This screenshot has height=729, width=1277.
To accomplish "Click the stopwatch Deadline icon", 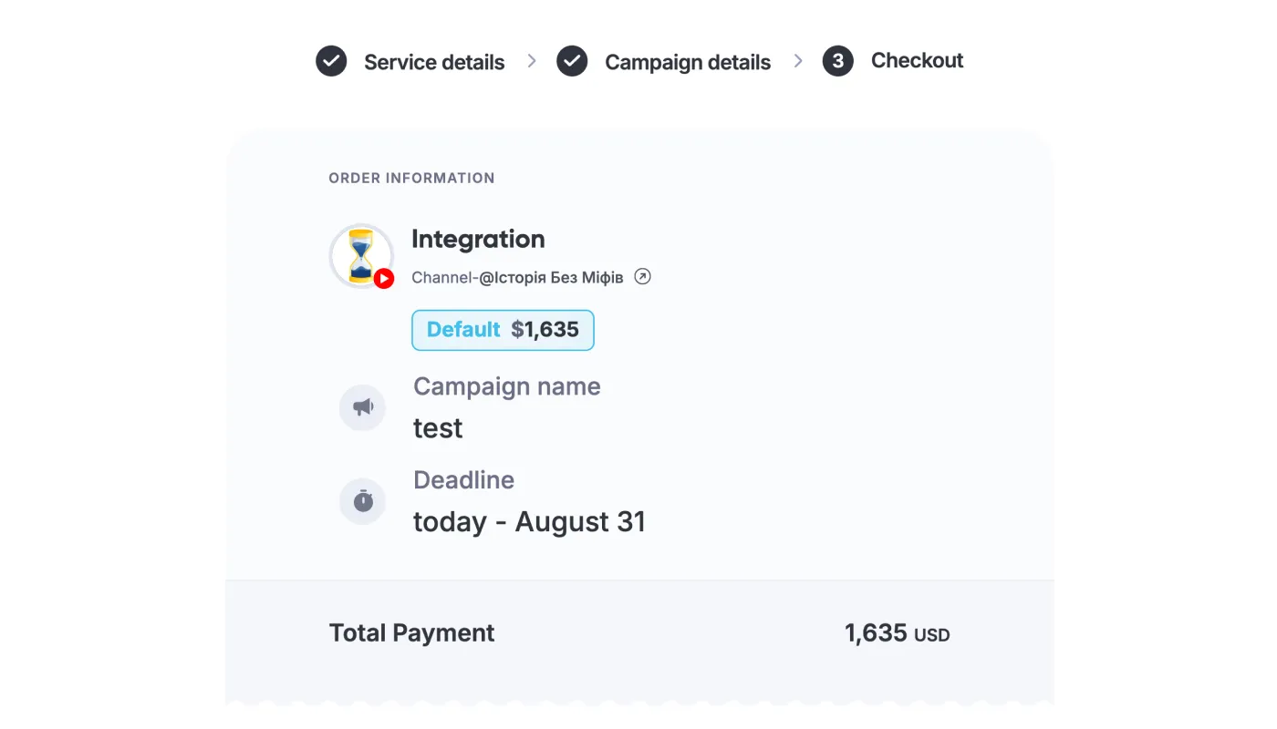I will click(x=362, y=500).
